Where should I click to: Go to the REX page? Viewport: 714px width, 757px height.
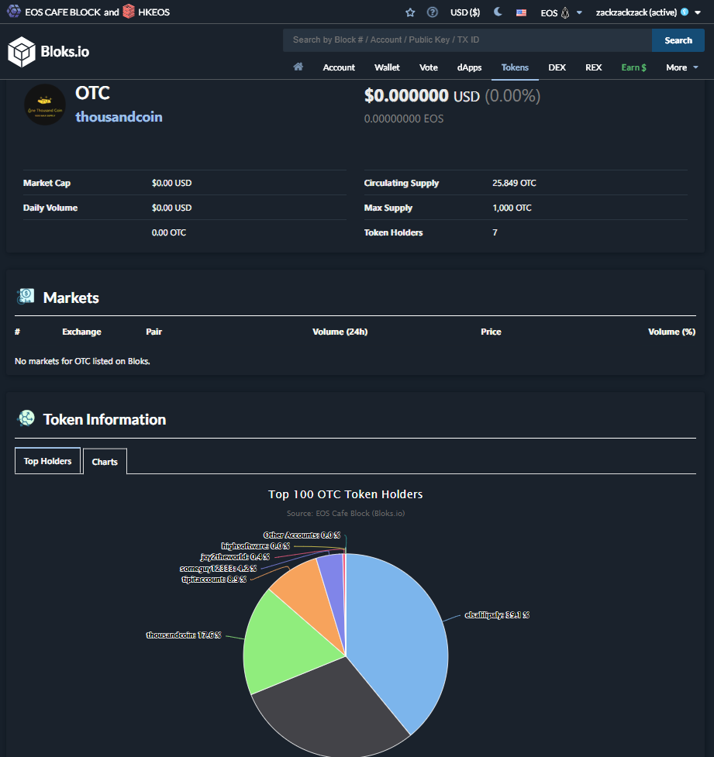pos(593,67)
